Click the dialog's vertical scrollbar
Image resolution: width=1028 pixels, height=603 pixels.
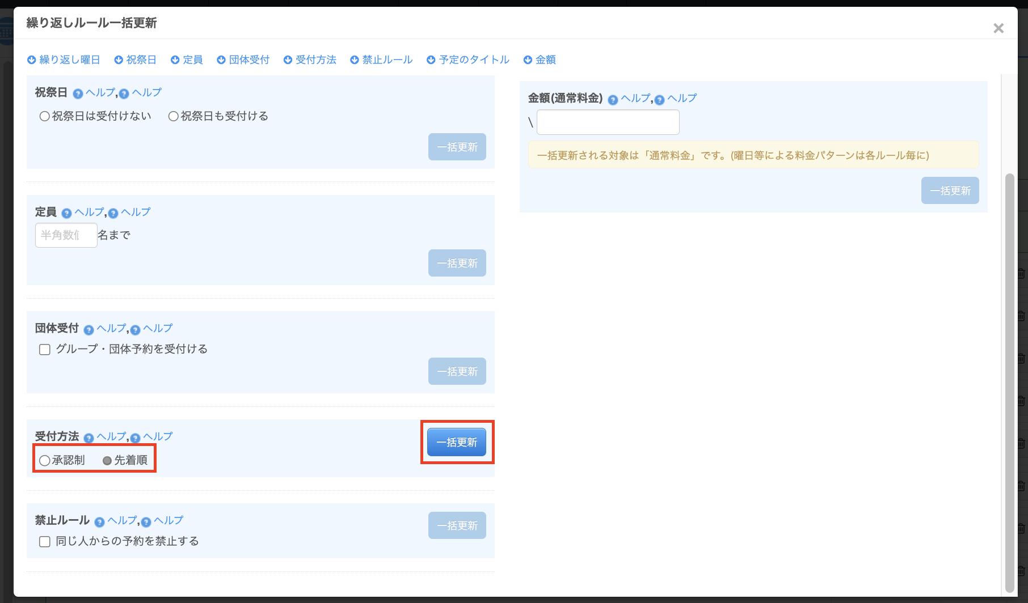[1009, 380]
